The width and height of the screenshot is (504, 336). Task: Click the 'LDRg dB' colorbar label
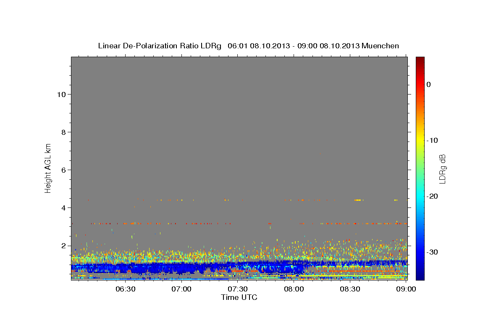[x=442, y=169]
